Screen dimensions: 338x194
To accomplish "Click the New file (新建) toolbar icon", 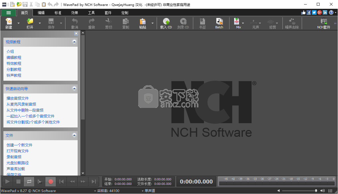I will [x=9, y=22].
